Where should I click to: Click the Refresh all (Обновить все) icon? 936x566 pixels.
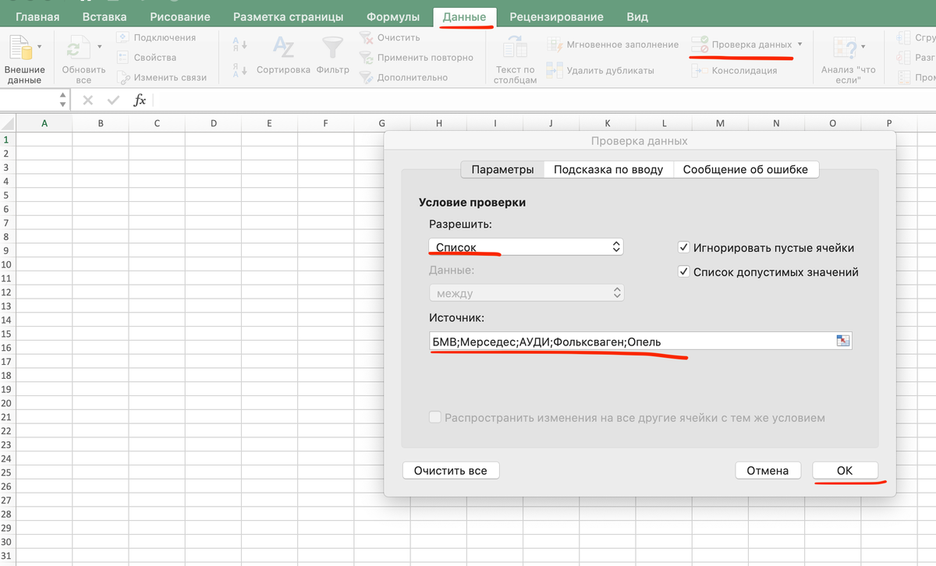point(77,49)
